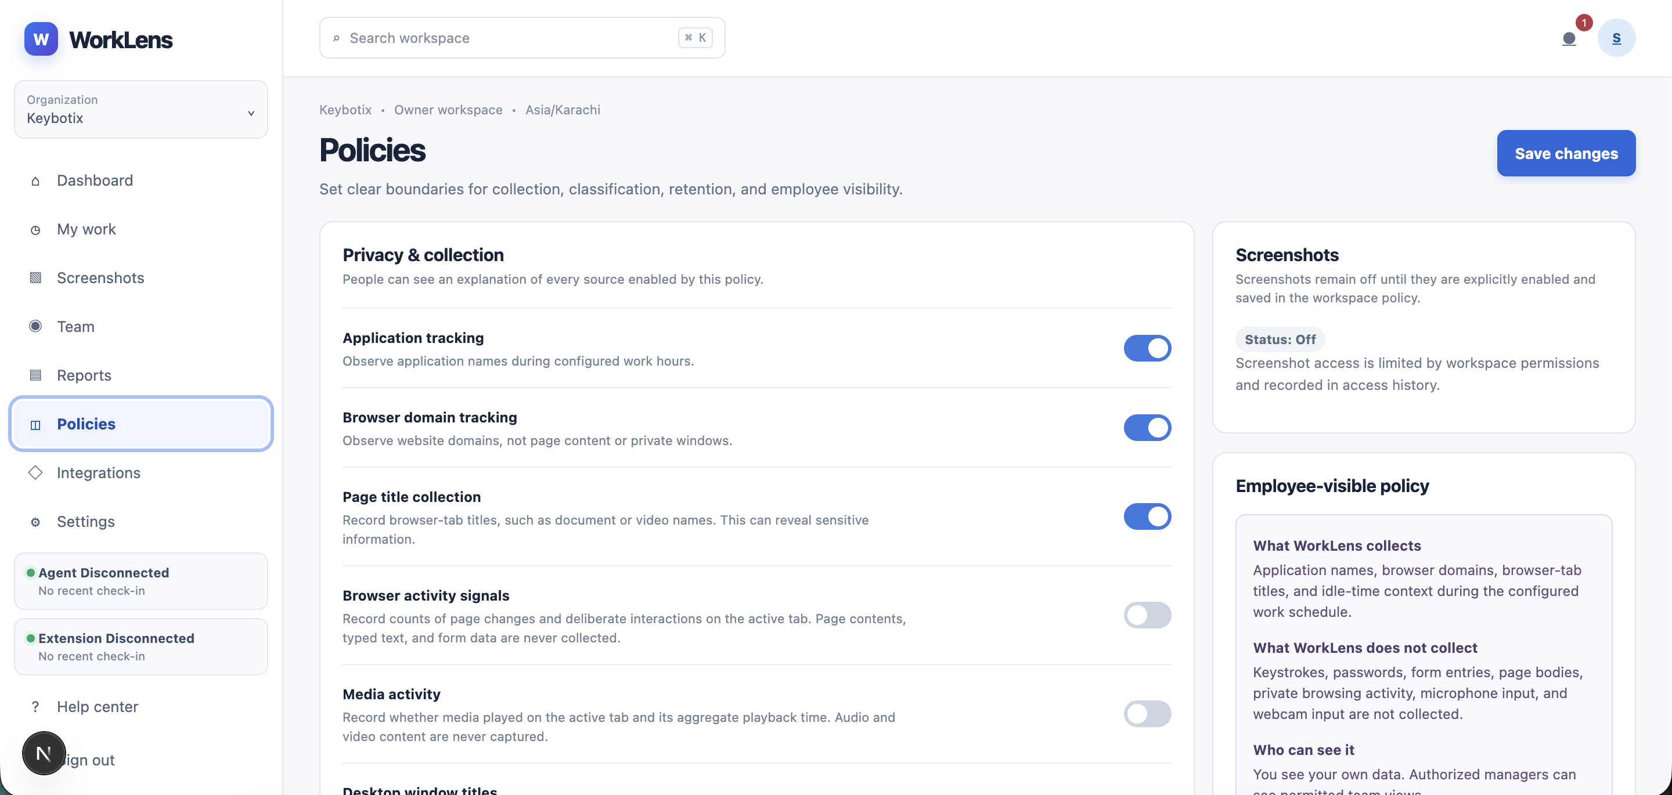1672x795 pixels.
Task: Click the Settings gear icon
Action: pos(35,522)
